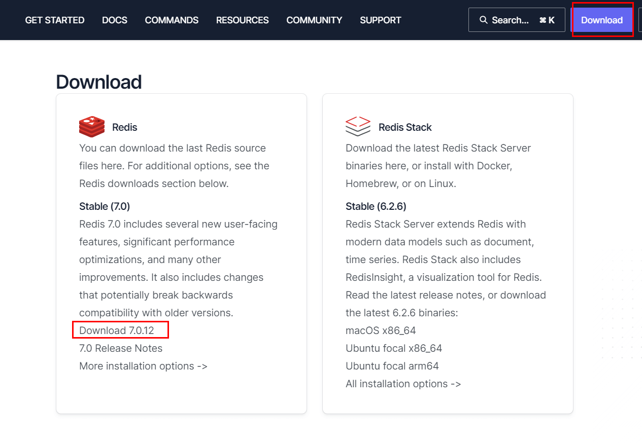Click the magnifying glass search icon

pyautogui.click(x=483, y=20)
